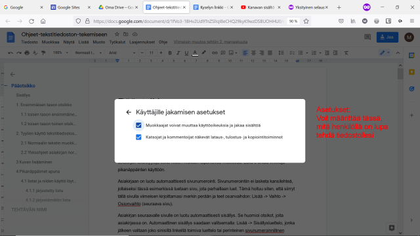The height and width of the screenshot is (236, 420).
Task: Open the Ohje menu
Action: tap(163, 42)
